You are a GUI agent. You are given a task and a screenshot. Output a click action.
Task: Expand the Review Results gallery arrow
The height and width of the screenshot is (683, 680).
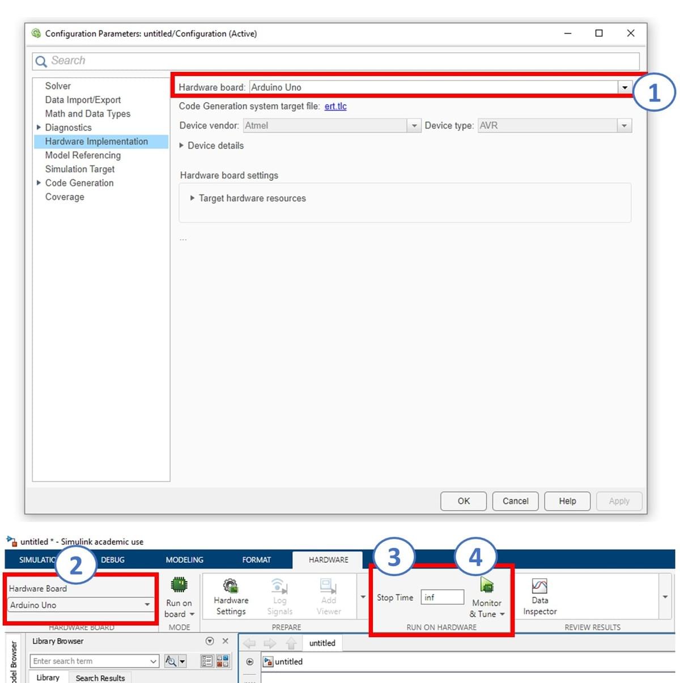click(665, 597)
